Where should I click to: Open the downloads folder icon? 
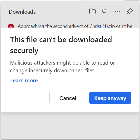(92, 11)
